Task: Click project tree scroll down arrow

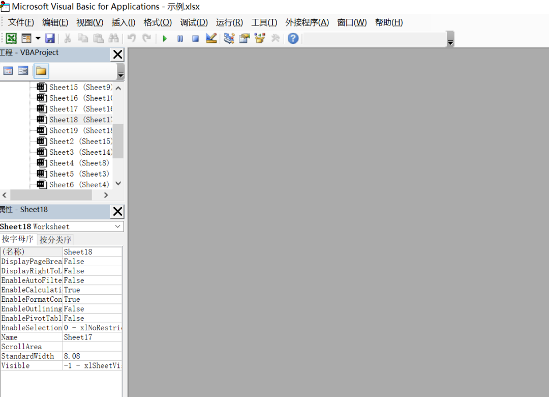Action: pyautogui.click(x=118, y=183)
